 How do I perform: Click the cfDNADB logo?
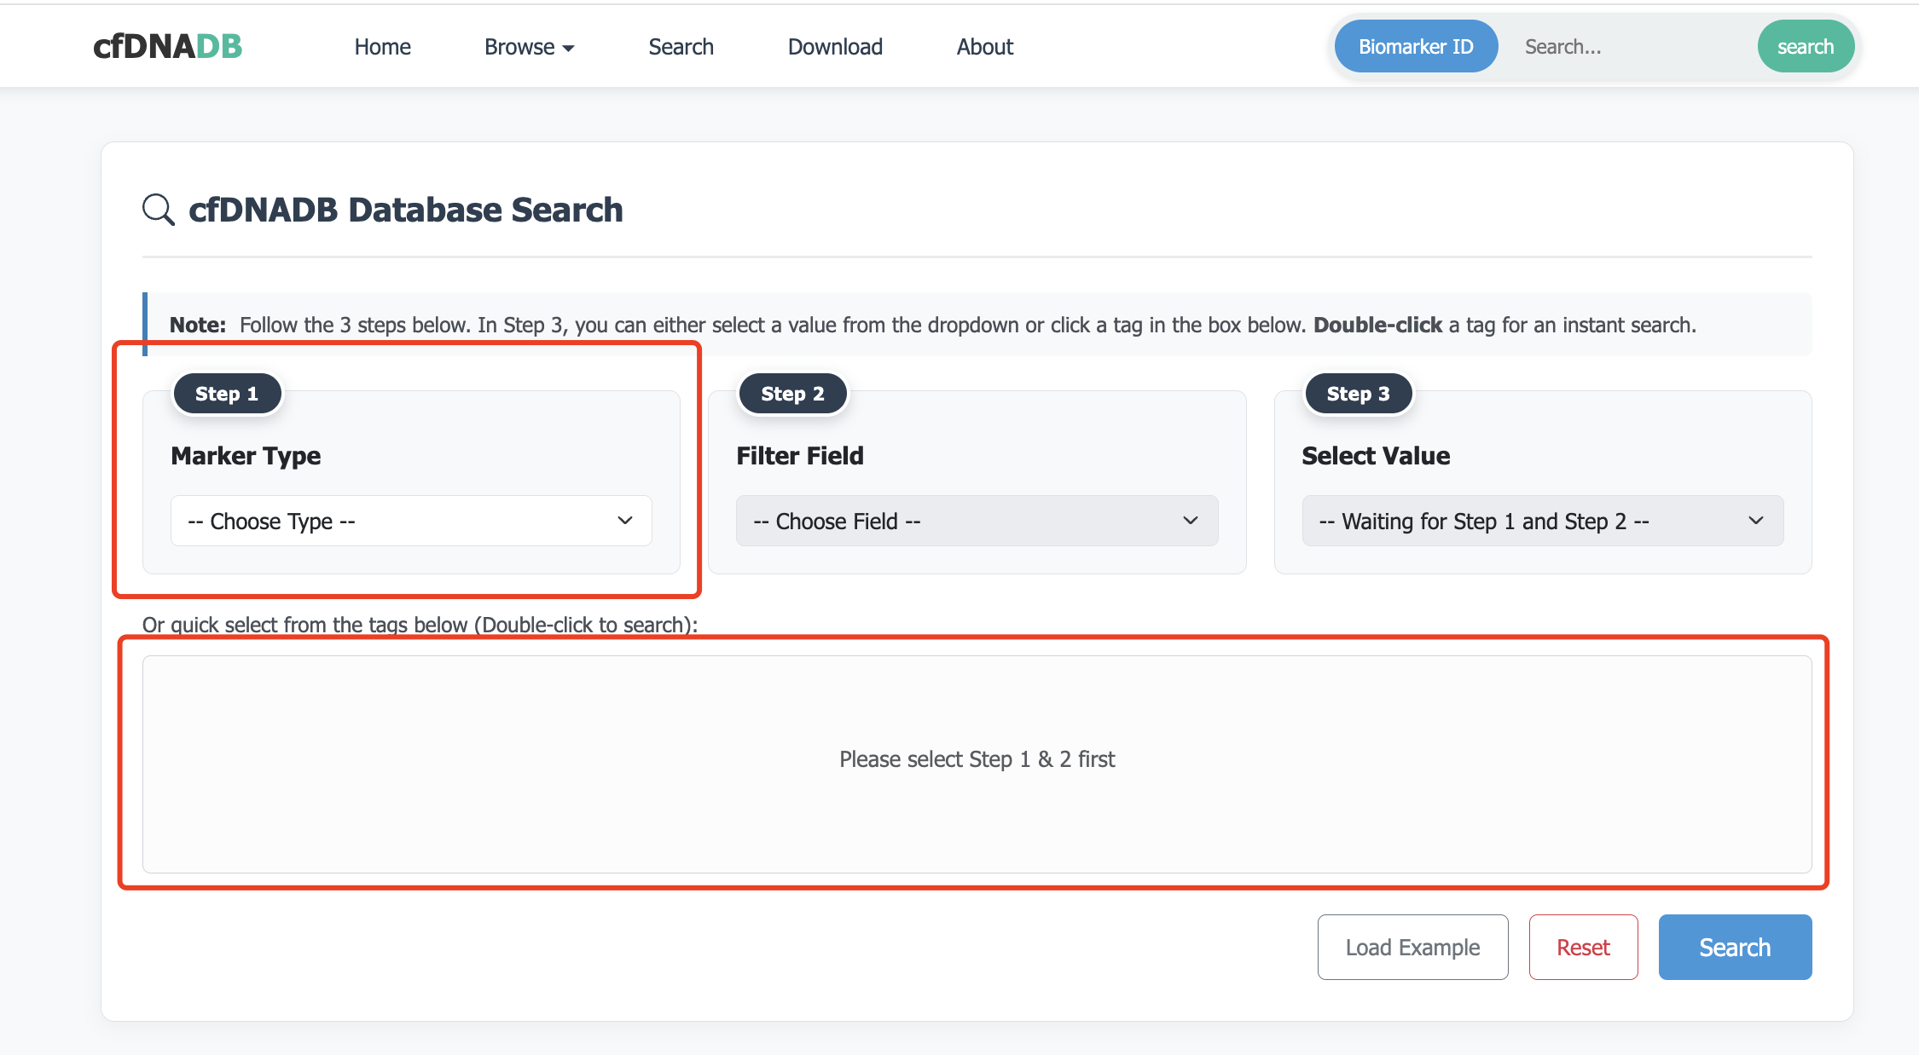click(167, 46)
